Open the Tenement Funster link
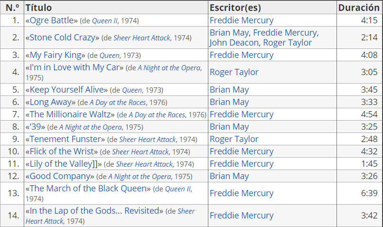Viewport: 383px width, 227px height. click(65, 139)
